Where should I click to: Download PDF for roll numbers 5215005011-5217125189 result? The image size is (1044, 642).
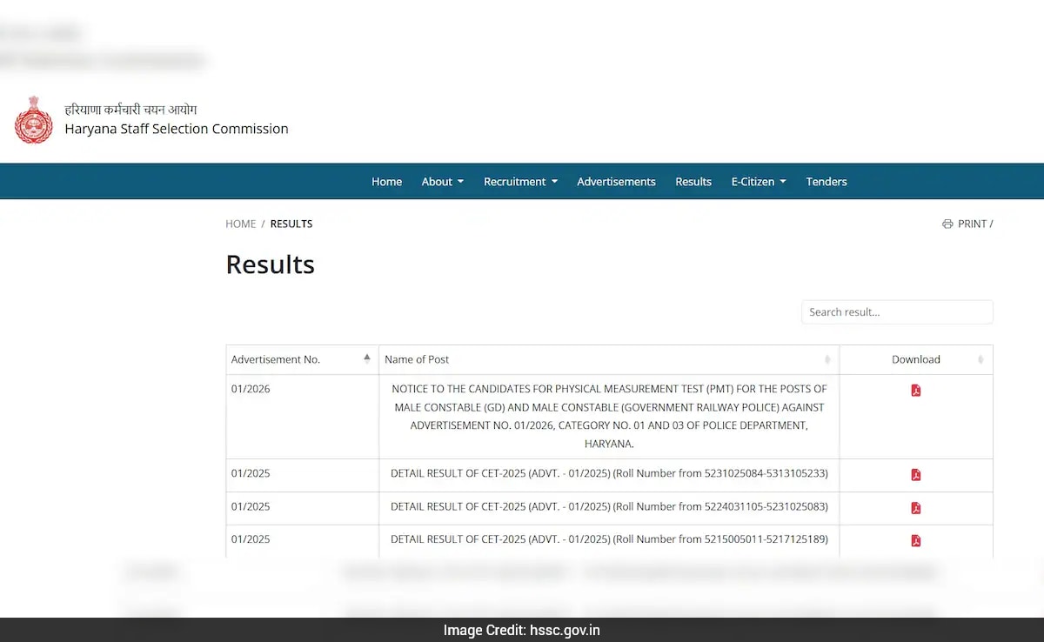point(915,539)
